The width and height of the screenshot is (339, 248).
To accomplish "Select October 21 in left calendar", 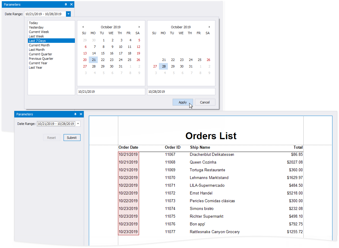I will pyautogui.click(x=94, y=60).
